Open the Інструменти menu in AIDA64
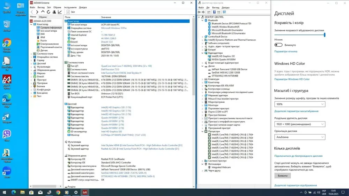This screenshot has width=349, height=196. click(70, 7)
